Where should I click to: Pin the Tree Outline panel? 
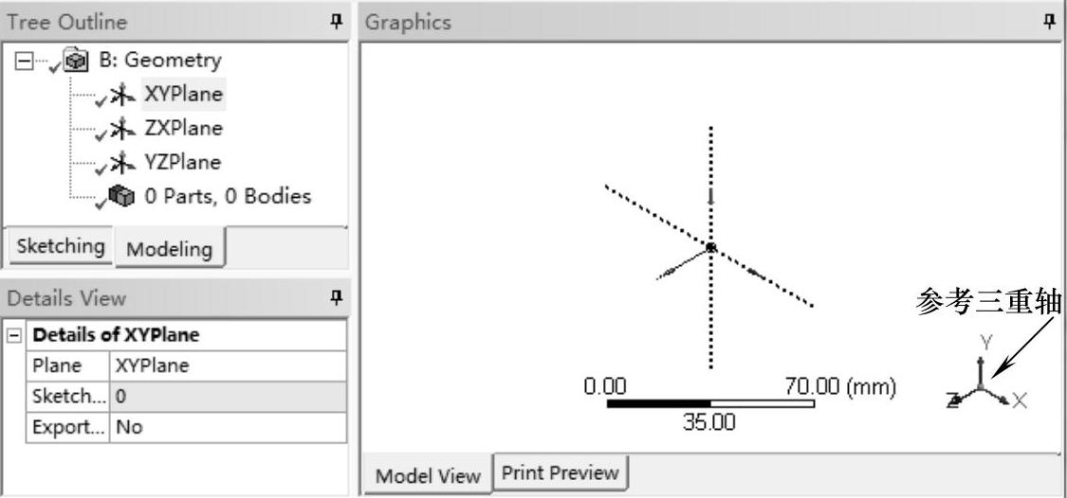click(x=335, y=22)
